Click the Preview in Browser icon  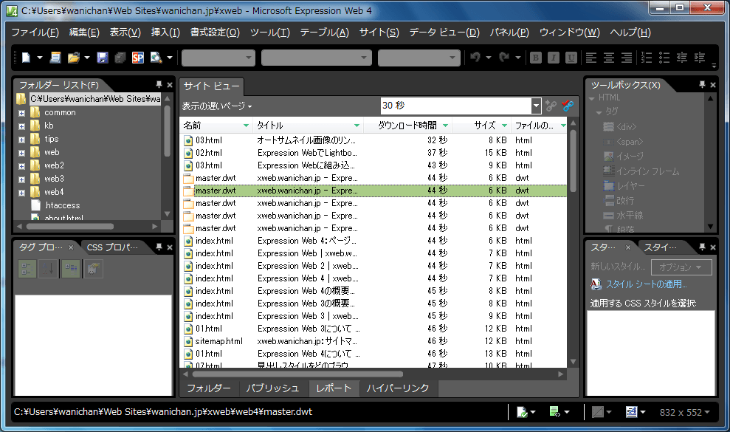tap(156, 58)
